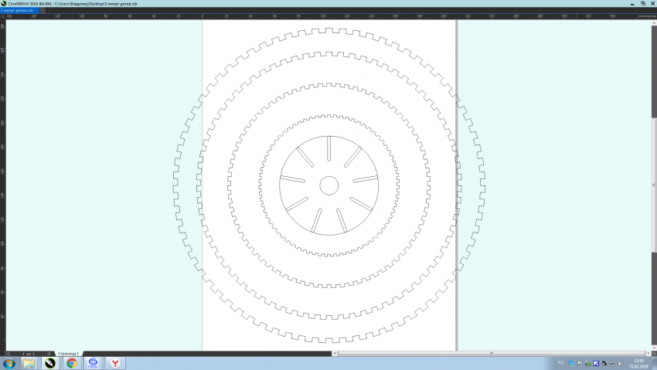Select the 'Страница 1' page tab
This screenshot has height=370, width=657.
coord(68,353)
